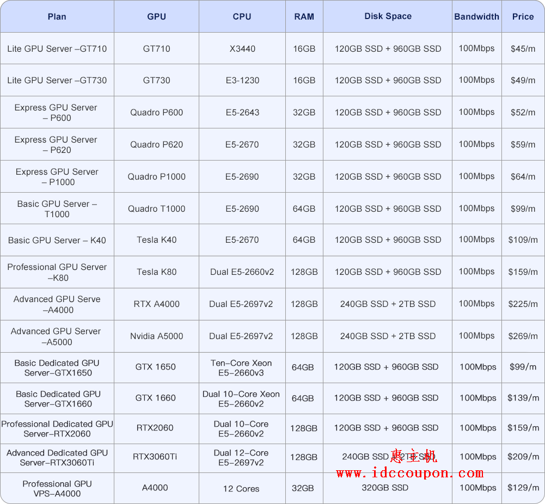Image resolution: width=545 pixels, height=504 pixels.
Task: Click the Dual 12–Core E5–2697v2 cell
Action: pyautogui.click(x=241, y=458)
